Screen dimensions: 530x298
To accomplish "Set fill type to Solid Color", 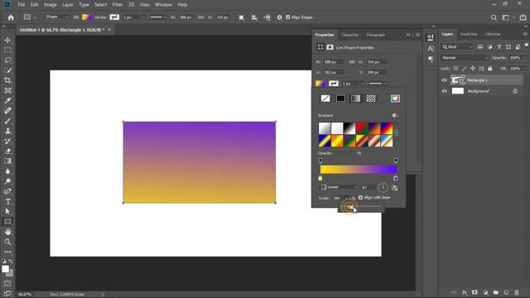I will coord(340,99).
